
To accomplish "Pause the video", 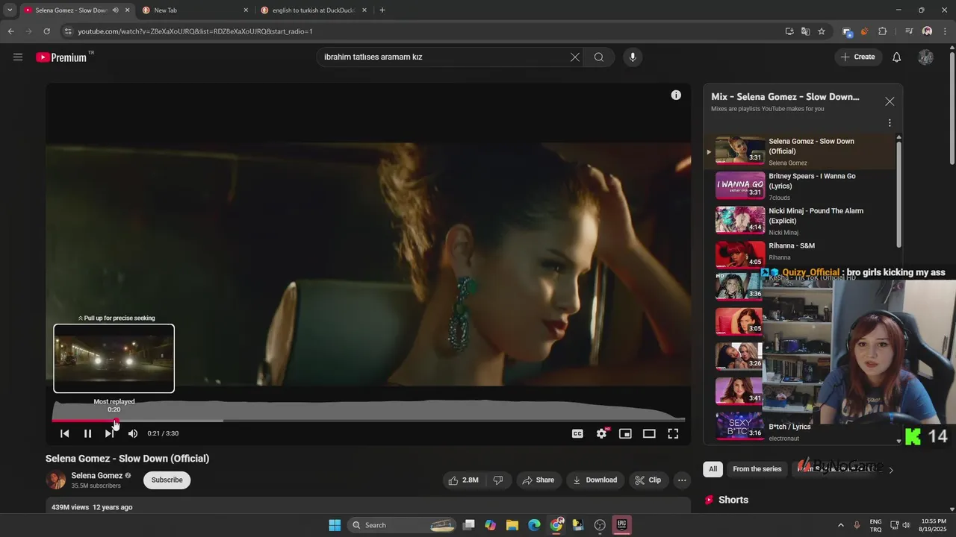I will 87,433.
